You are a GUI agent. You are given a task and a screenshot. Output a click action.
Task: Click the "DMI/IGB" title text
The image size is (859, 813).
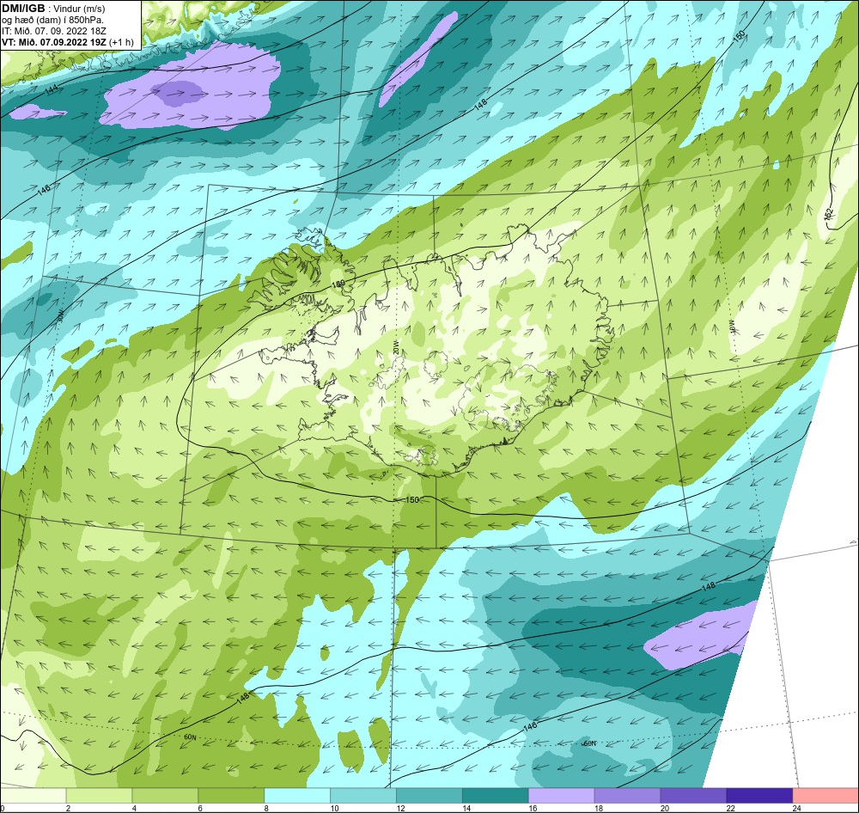click(x=23, y=8)
